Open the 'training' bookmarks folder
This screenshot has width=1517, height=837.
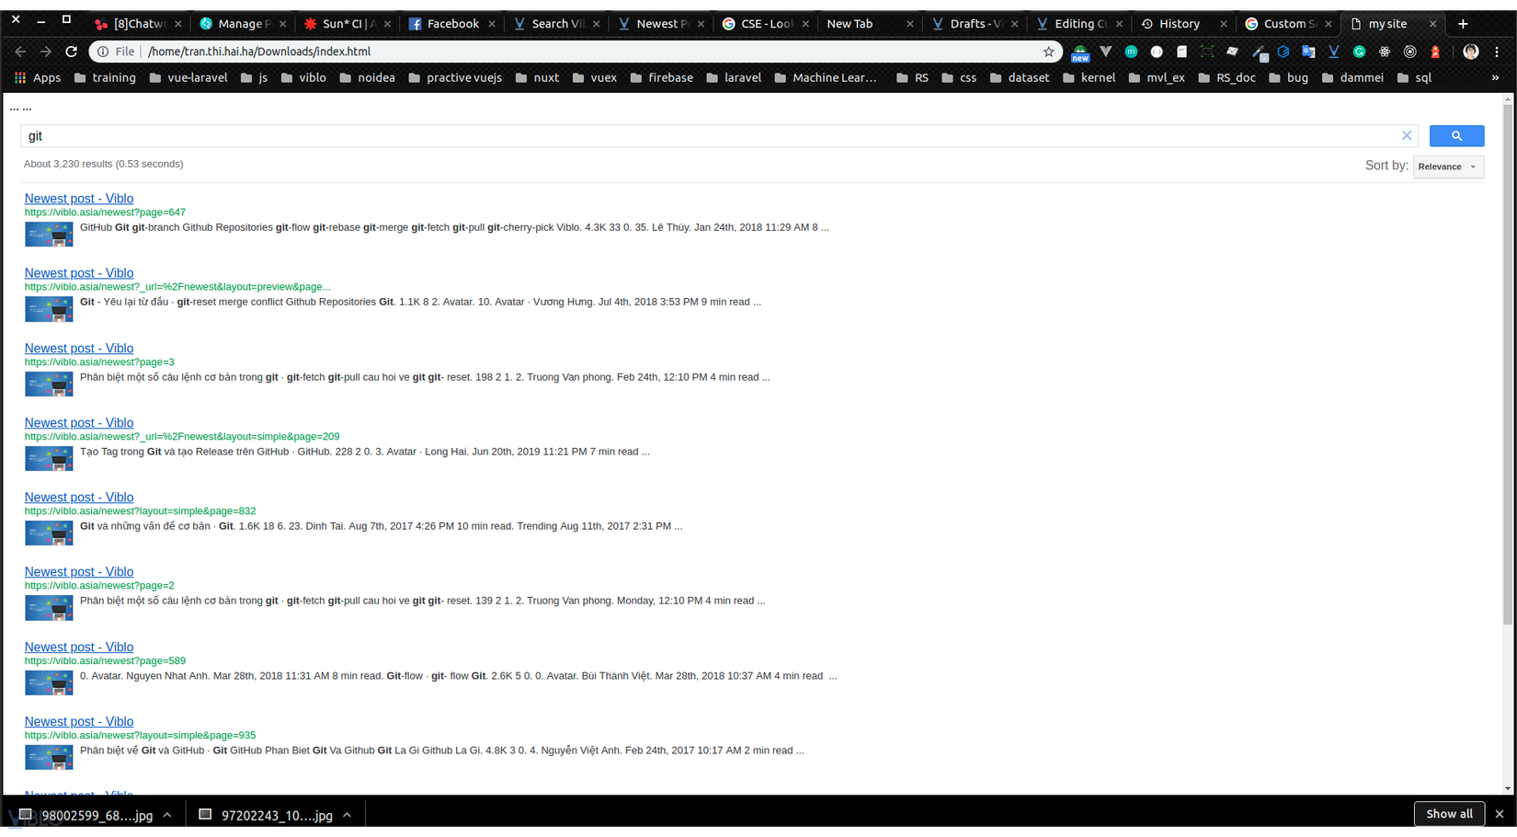coord(105,78)
